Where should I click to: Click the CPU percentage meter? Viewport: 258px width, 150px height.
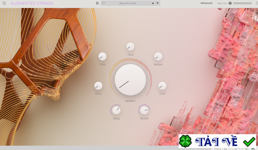pyautogui.click(x=253, y=149)
